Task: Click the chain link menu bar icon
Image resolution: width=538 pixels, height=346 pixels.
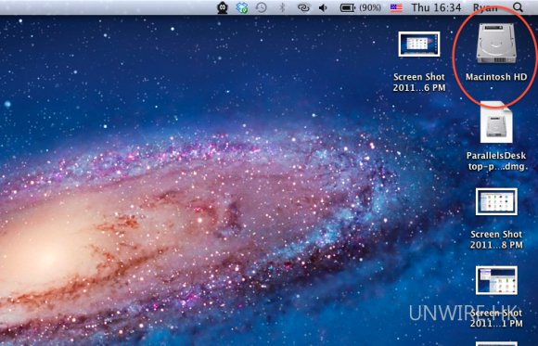Action: tap(303, 7)
